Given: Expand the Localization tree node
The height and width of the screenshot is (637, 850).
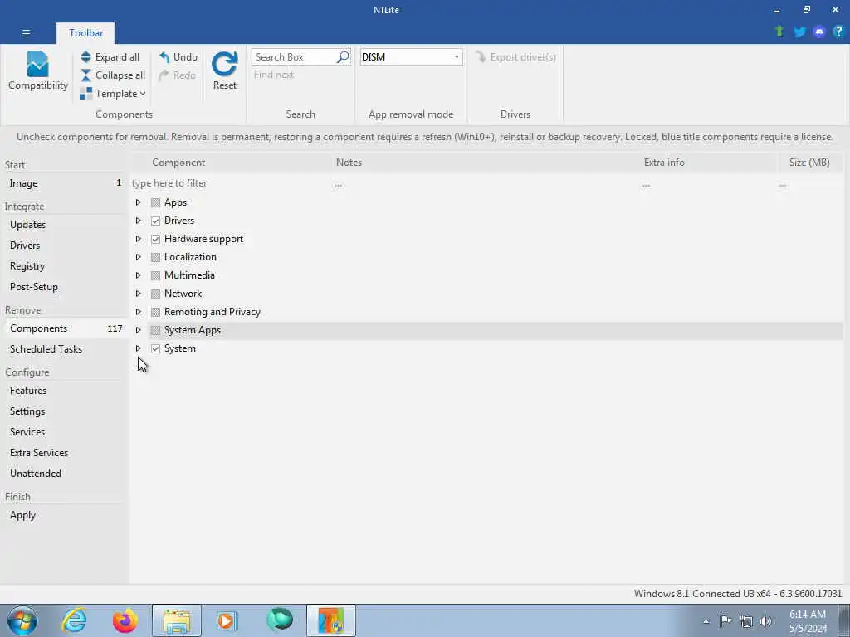Looking at the screenshot, I should pos(139,257).
